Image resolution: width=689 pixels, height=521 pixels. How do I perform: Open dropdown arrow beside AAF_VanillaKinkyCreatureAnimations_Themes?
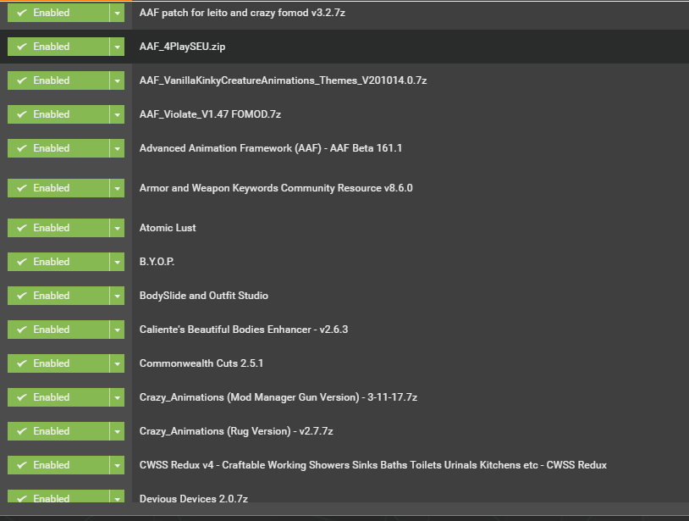[x=117, y=80]
